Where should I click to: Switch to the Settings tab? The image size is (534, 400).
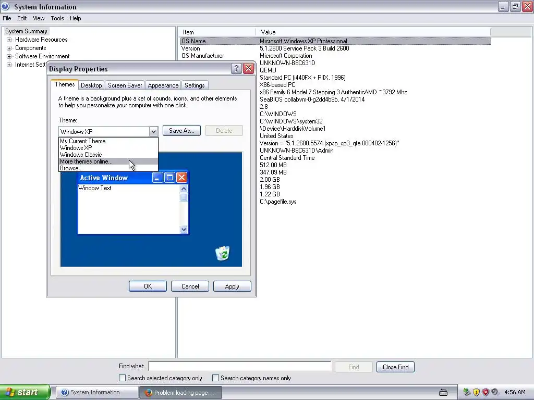point(195,85)
